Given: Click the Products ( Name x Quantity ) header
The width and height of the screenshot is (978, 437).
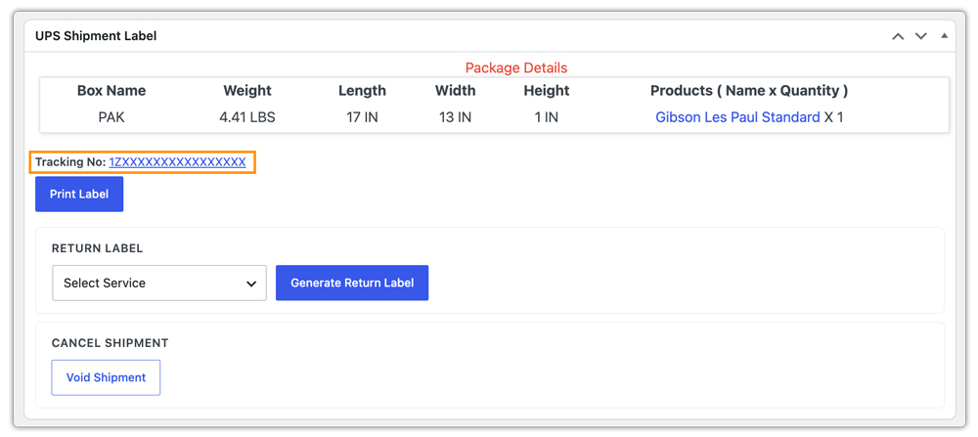Looking at the screenshot, I should click(x=749, y=91).
